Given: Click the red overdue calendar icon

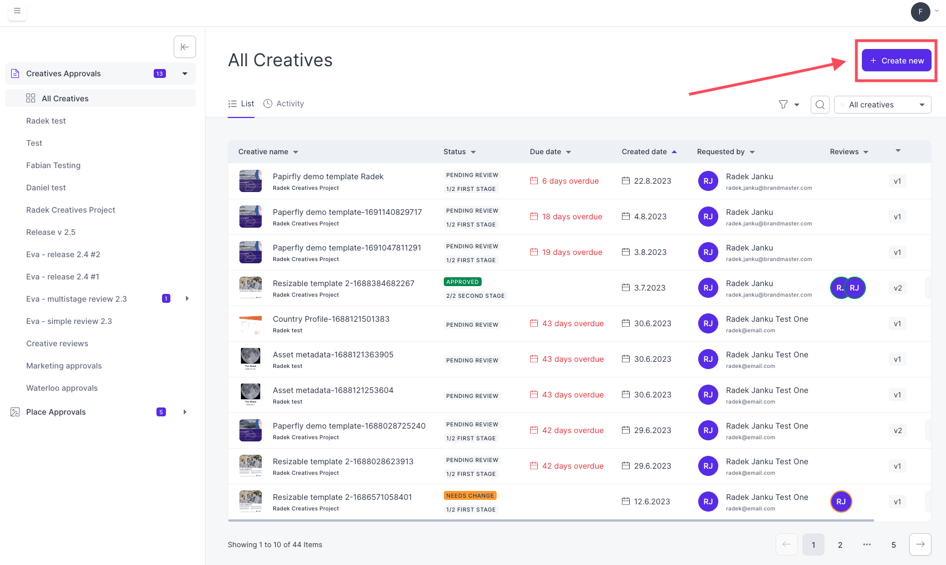Looking at the screenshot, I should pyautogui.click(x=533, y=181).
